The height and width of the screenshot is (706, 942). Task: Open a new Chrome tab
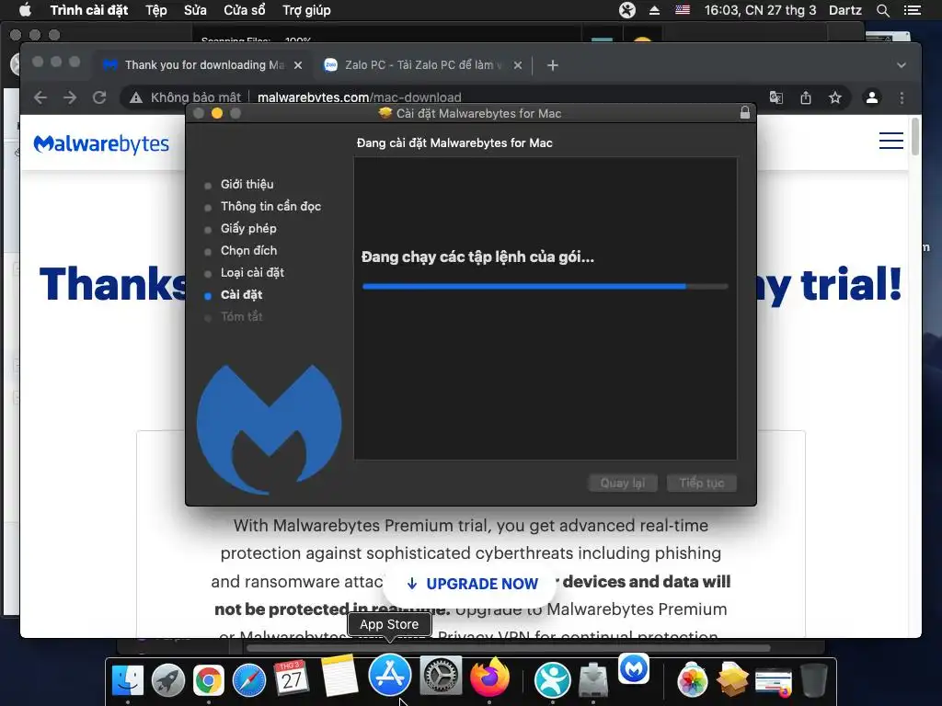pyautogui.click(x=553, y=65)
